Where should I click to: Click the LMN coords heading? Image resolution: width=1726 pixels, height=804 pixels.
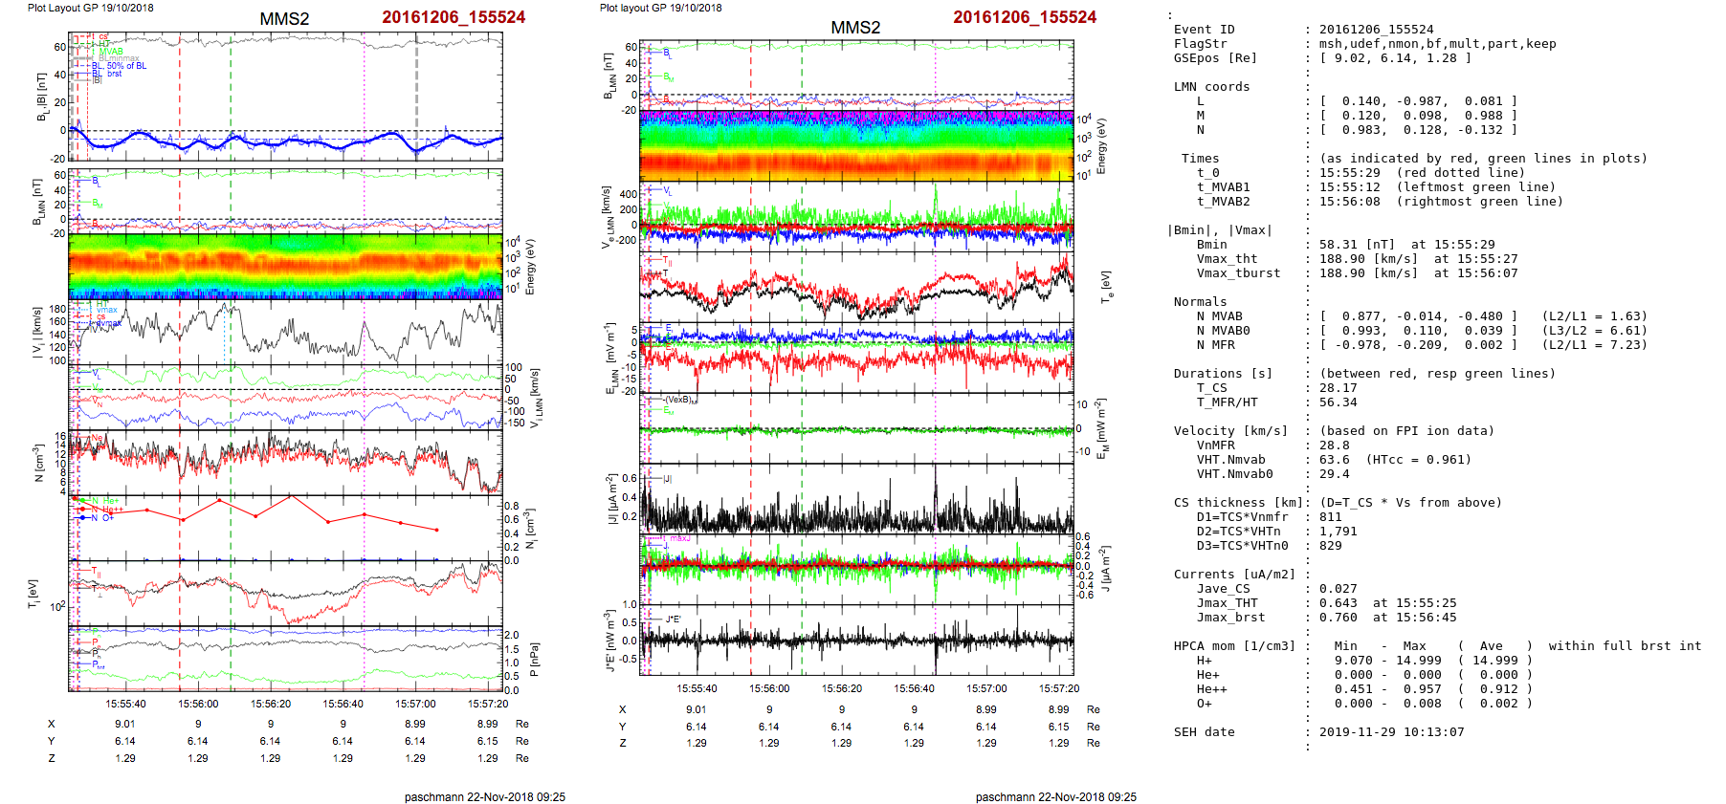point(1211,87)
